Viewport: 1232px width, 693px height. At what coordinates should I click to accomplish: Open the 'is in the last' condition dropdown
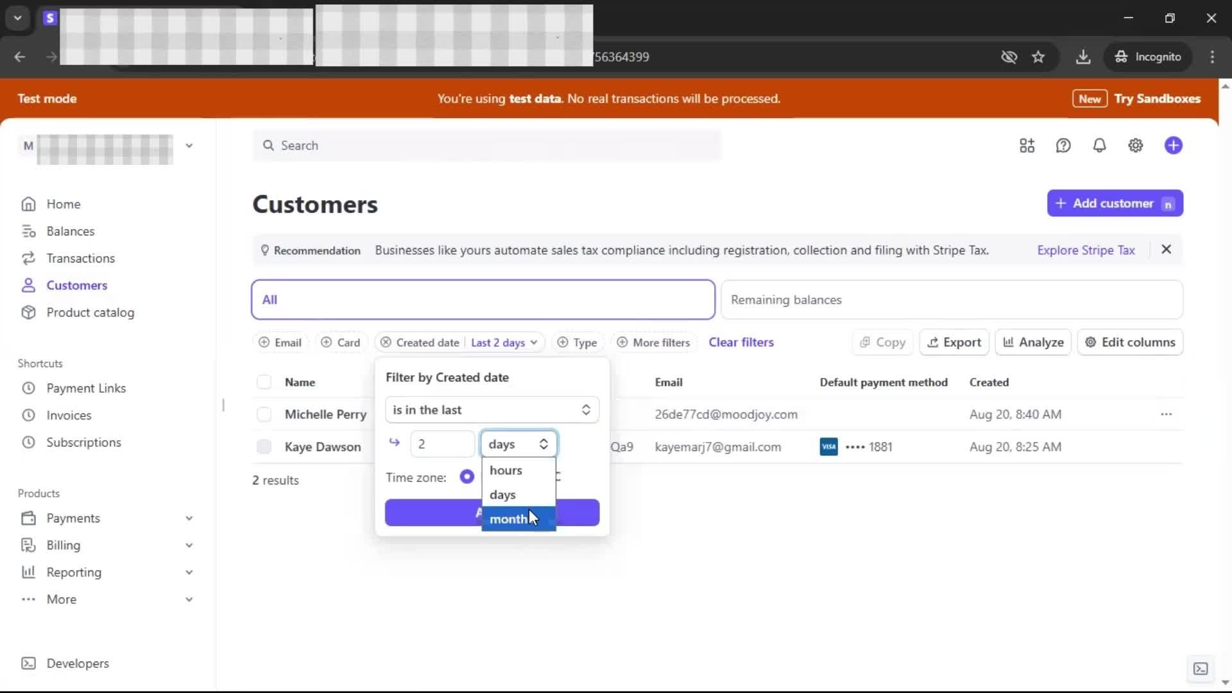(x=492, y=410)
